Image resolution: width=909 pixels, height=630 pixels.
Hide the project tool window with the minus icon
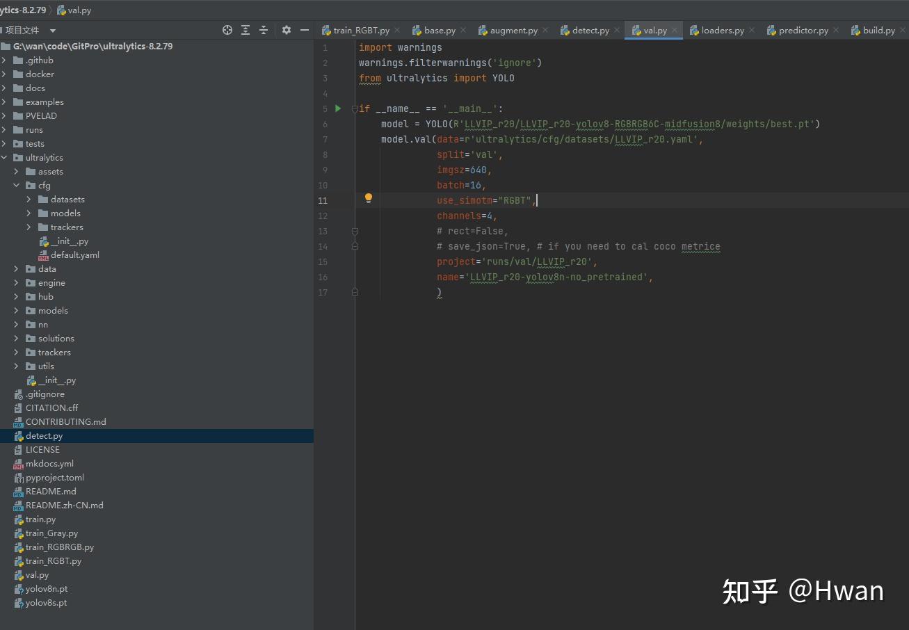(x=304, y=30)
